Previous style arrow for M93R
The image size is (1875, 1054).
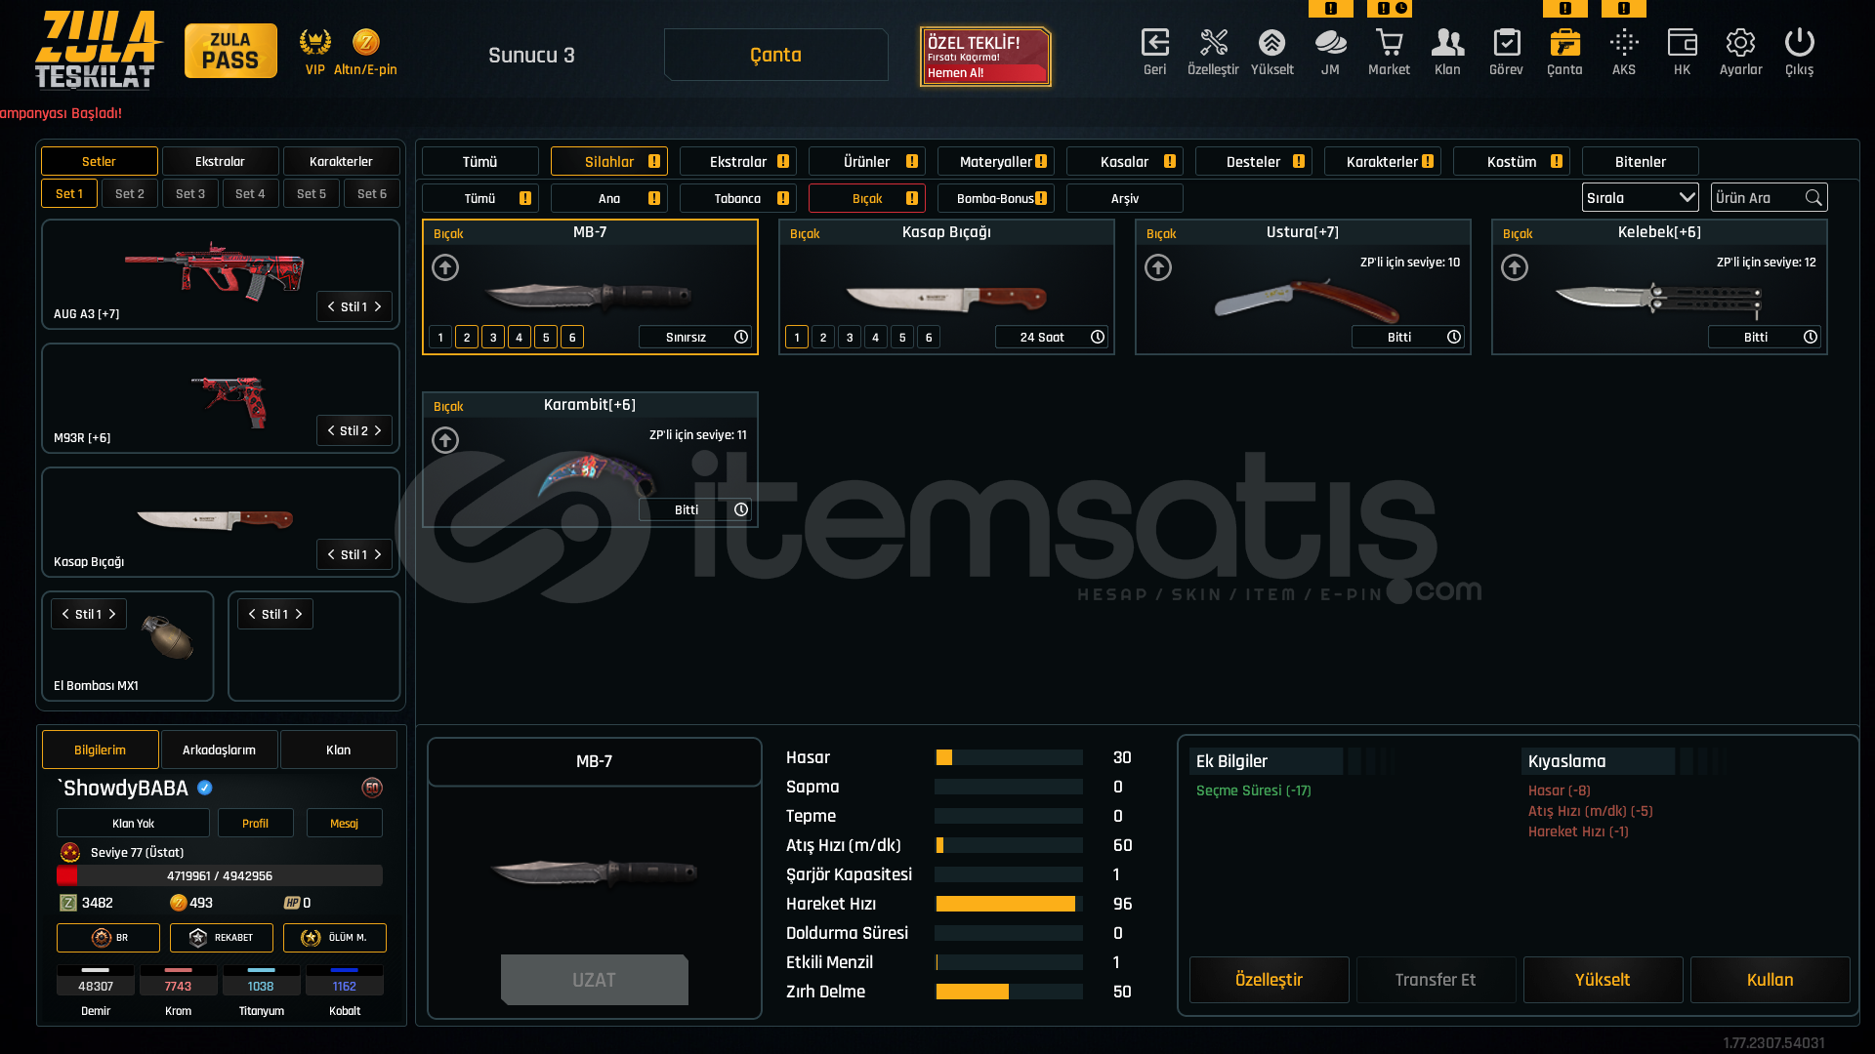tap(331, 430)
